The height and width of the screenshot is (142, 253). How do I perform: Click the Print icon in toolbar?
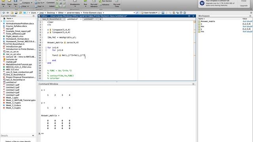coord(21,6)
